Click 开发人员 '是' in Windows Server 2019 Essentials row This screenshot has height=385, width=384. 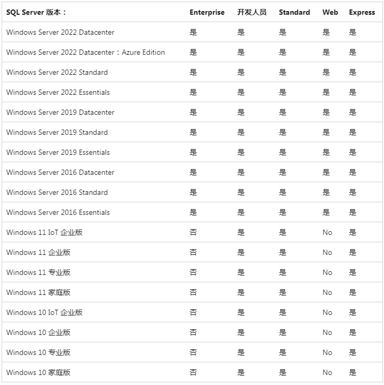241,152
